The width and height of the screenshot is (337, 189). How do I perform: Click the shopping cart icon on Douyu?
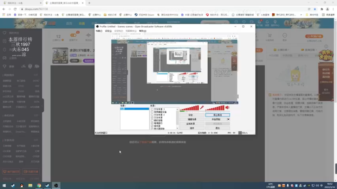pos(270,35)
